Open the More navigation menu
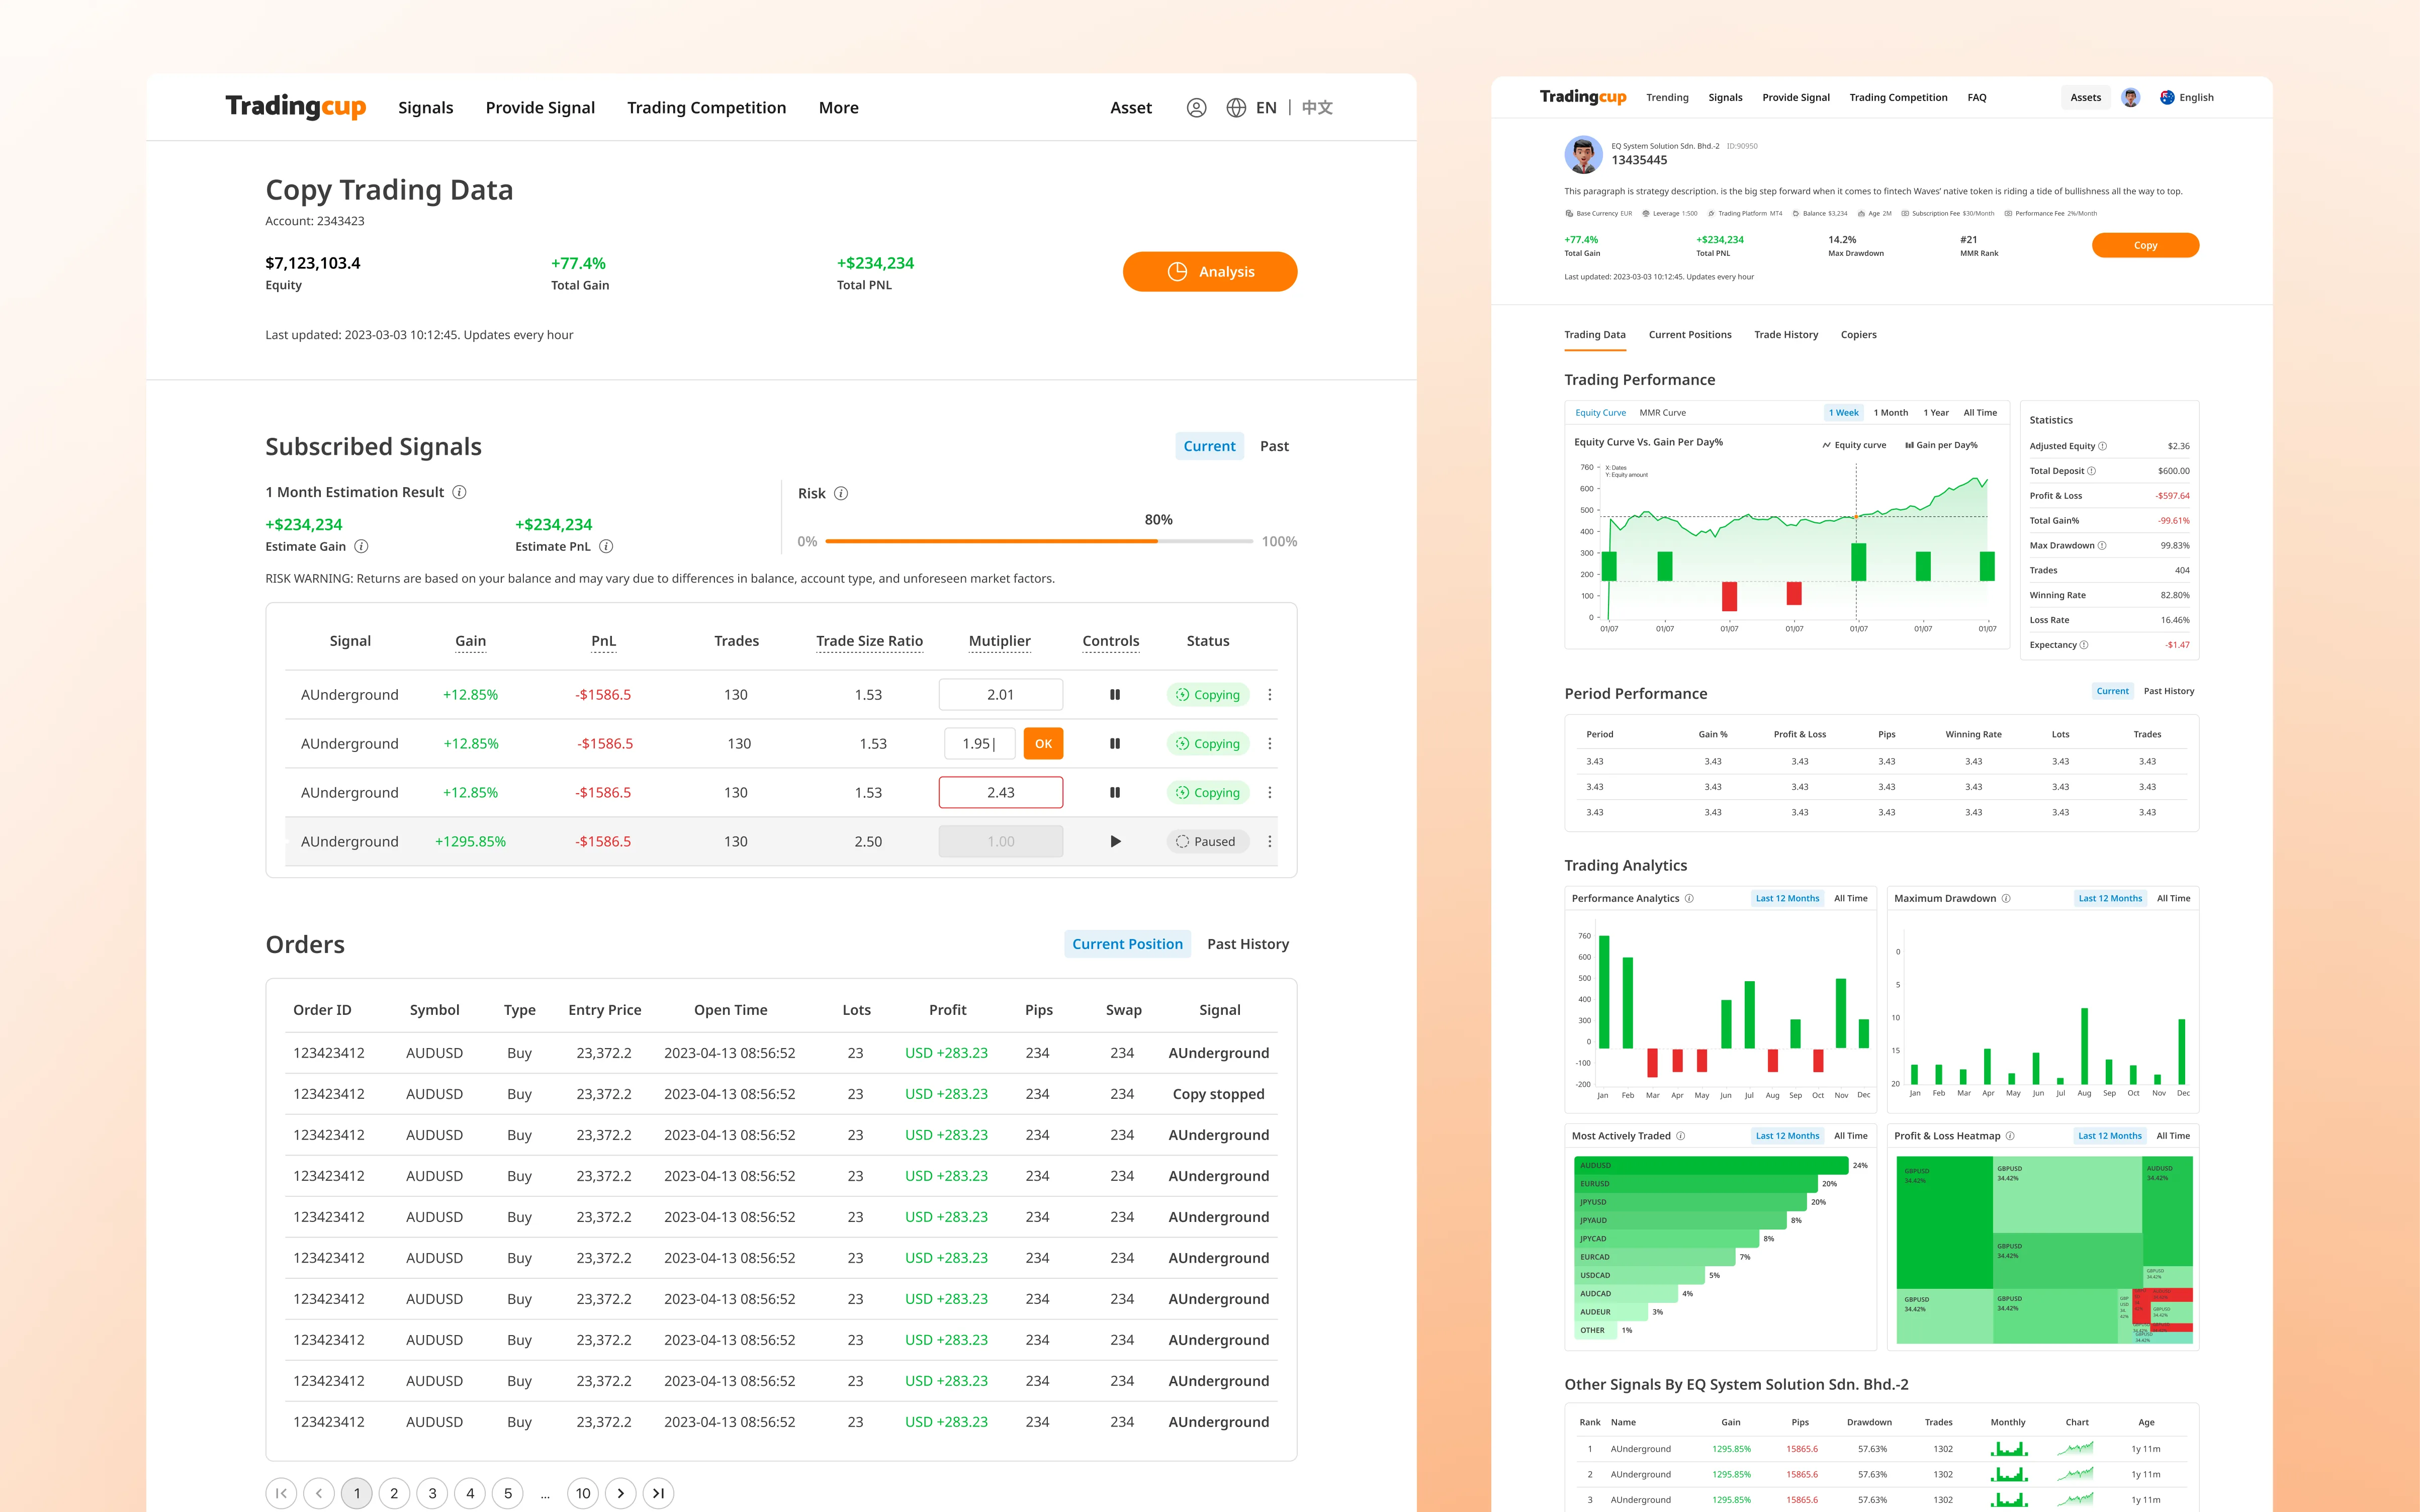This screenshot has width=2420, height=1512. [838, 107]
